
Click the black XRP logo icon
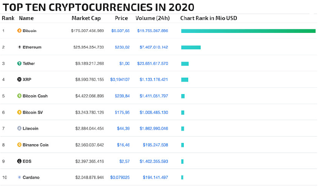tap(19, 80)
